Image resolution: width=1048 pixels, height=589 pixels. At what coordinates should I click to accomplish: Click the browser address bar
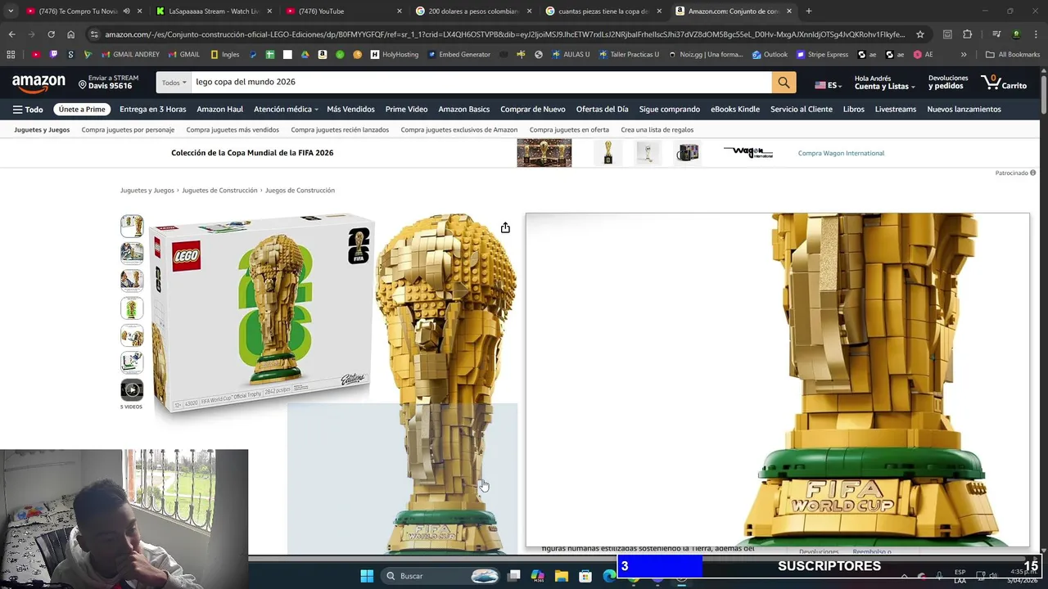(x=505, y=34)
